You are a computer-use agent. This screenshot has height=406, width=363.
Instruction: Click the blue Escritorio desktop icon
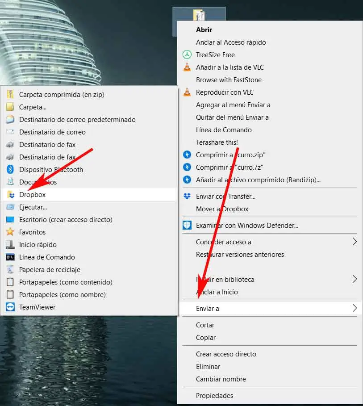(10, 220)
